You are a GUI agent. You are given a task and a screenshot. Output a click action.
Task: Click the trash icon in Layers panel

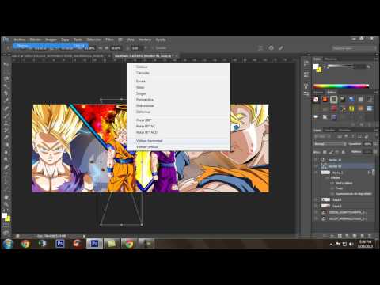point(370,235)
